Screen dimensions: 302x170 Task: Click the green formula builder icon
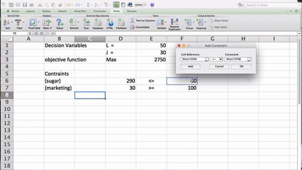coord(116,5)
